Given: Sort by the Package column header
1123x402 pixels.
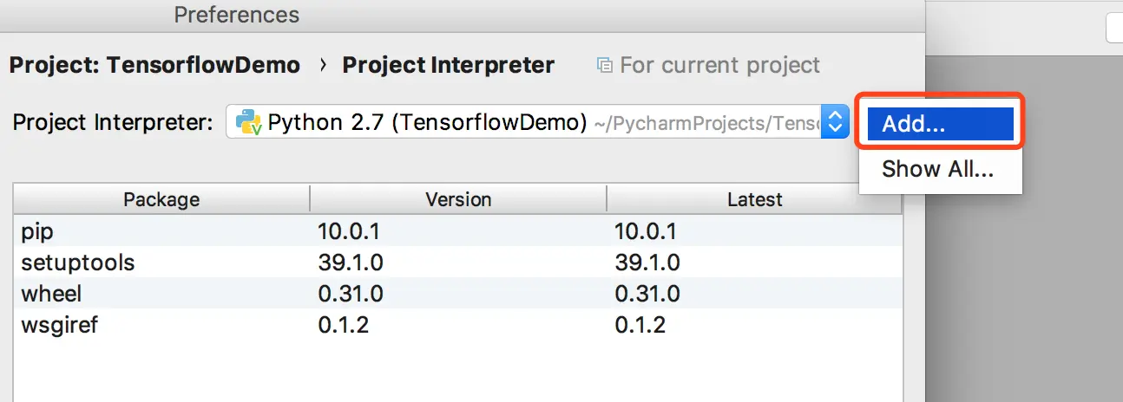Looking at the screenshot, I should tap(161, 199).
